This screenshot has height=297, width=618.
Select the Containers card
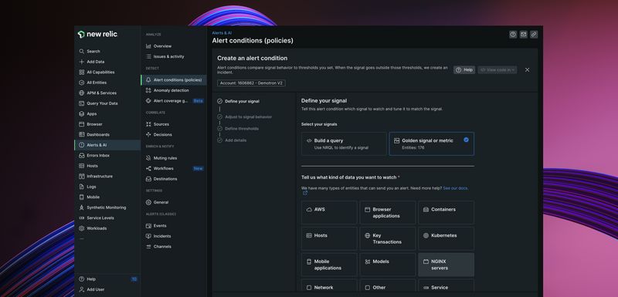coord(447,213)
